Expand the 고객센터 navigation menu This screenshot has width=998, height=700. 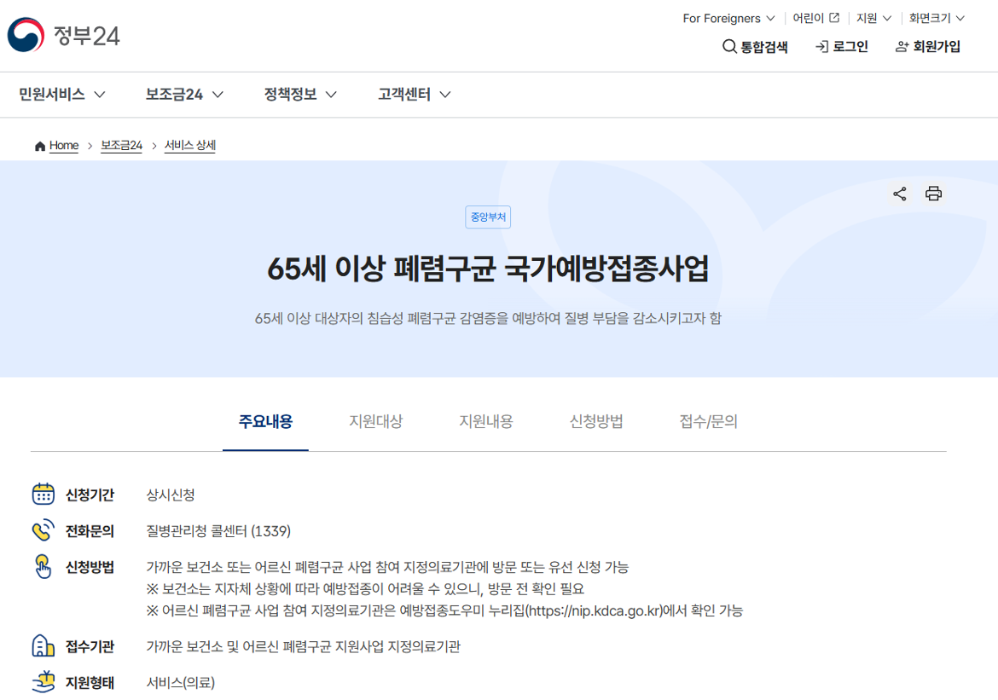point(412,95)
